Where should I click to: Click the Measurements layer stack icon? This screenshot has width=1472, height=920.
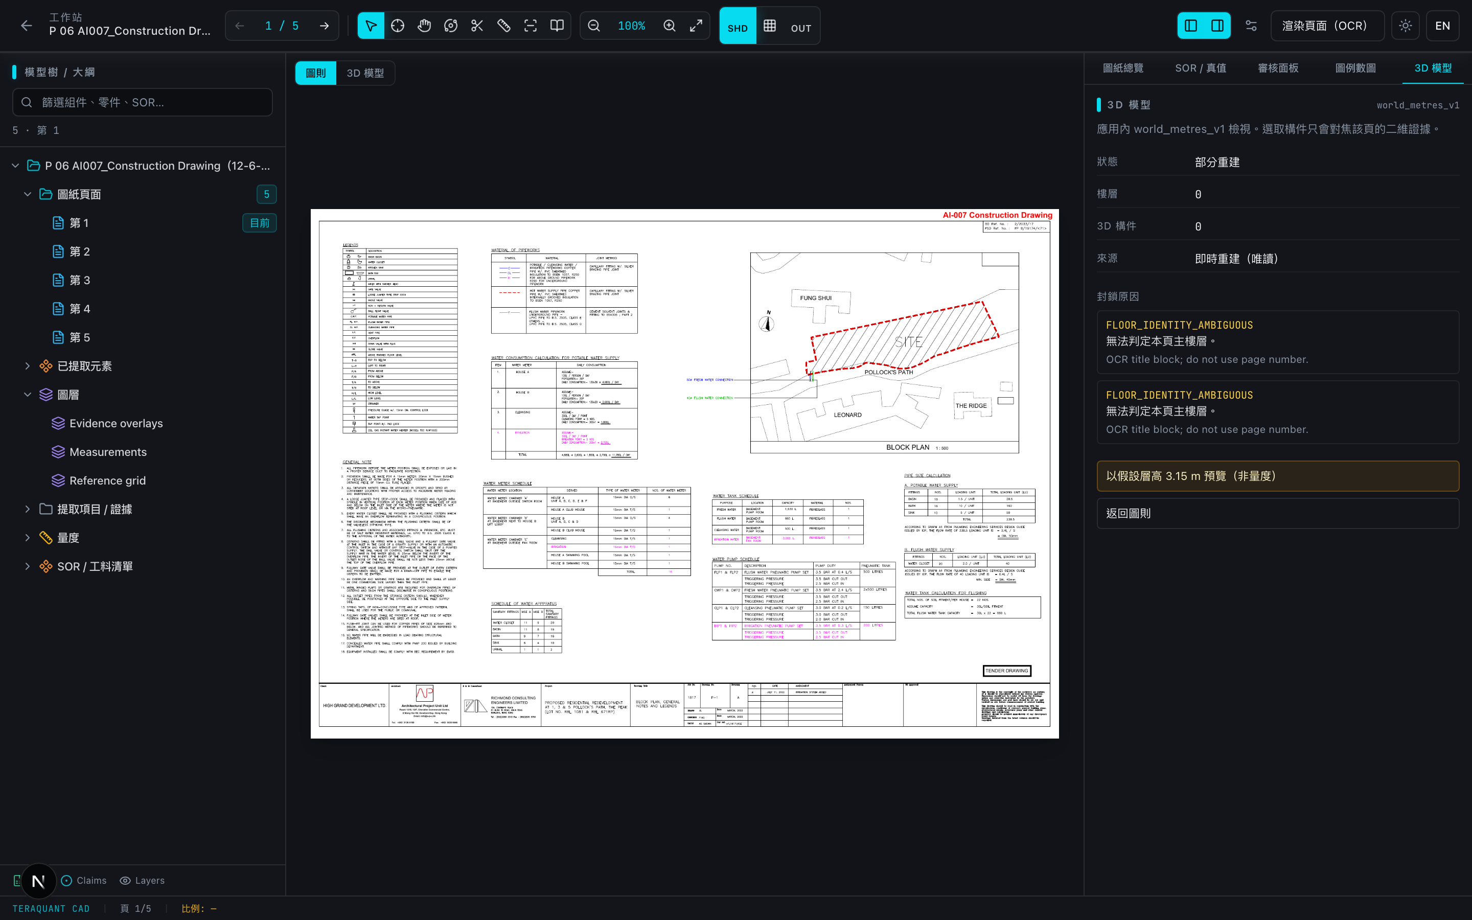(58, 451)
